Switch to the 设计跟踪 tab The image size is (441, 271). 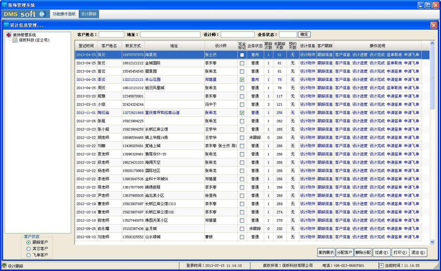tap(89, 14)
